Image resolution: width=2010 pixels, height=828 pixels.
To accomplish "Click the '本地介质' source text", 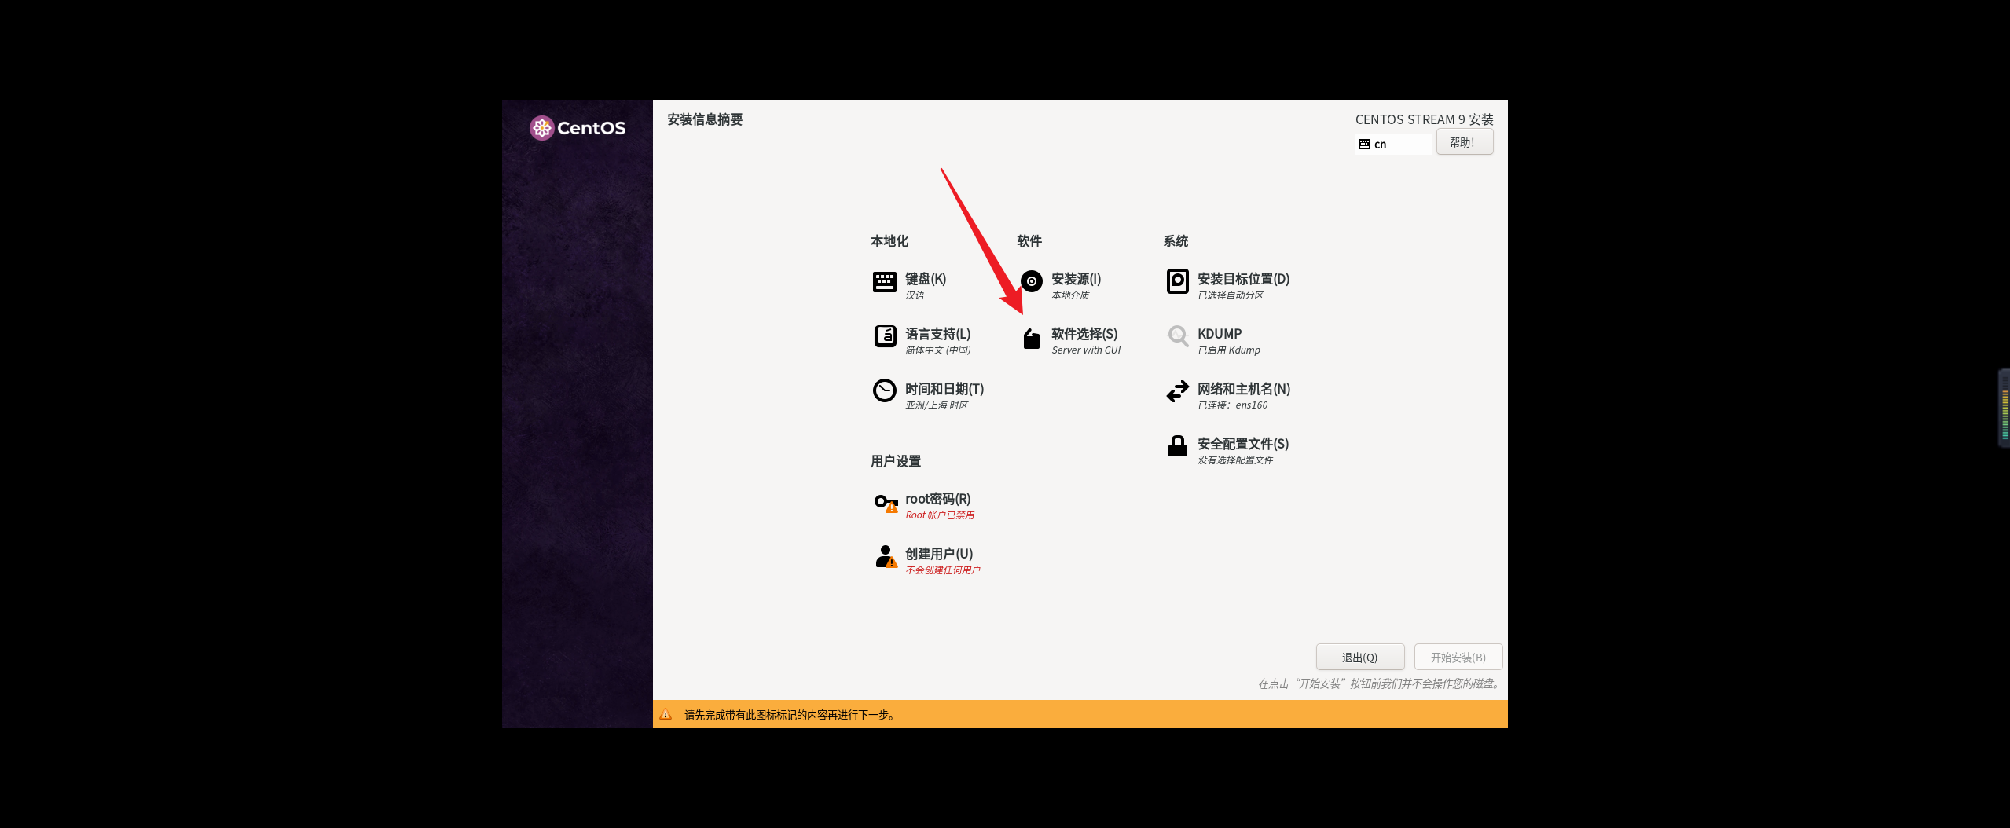I will click(x=1070, y=295).
